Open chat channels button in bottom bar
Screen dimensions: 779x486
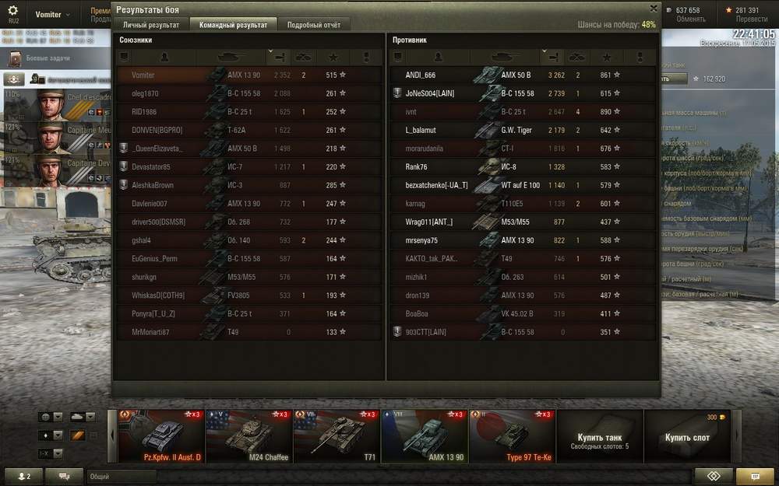pos(64,476)
